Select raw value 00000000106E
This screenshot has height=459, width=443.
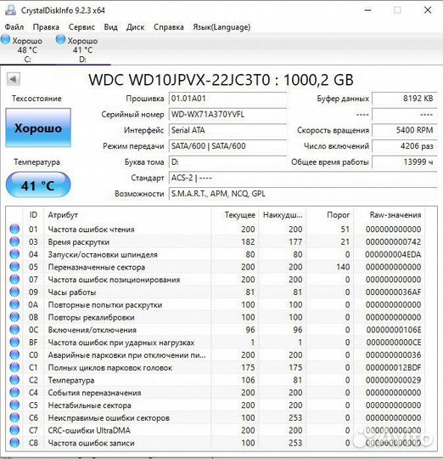pos(393,330)
